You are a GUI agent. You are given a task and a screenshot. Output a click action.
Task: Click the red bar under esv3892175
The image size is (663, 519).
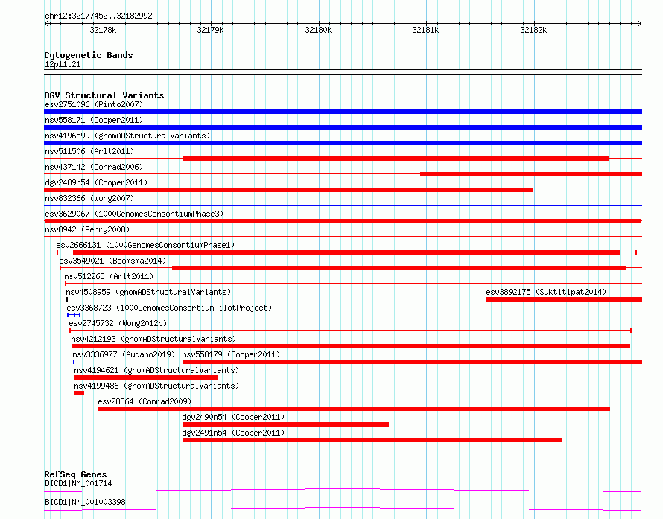tap(564, 299)
